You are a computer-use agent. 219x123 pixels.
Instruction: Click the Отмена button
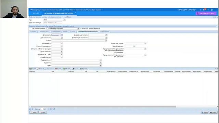click(213, 112)
